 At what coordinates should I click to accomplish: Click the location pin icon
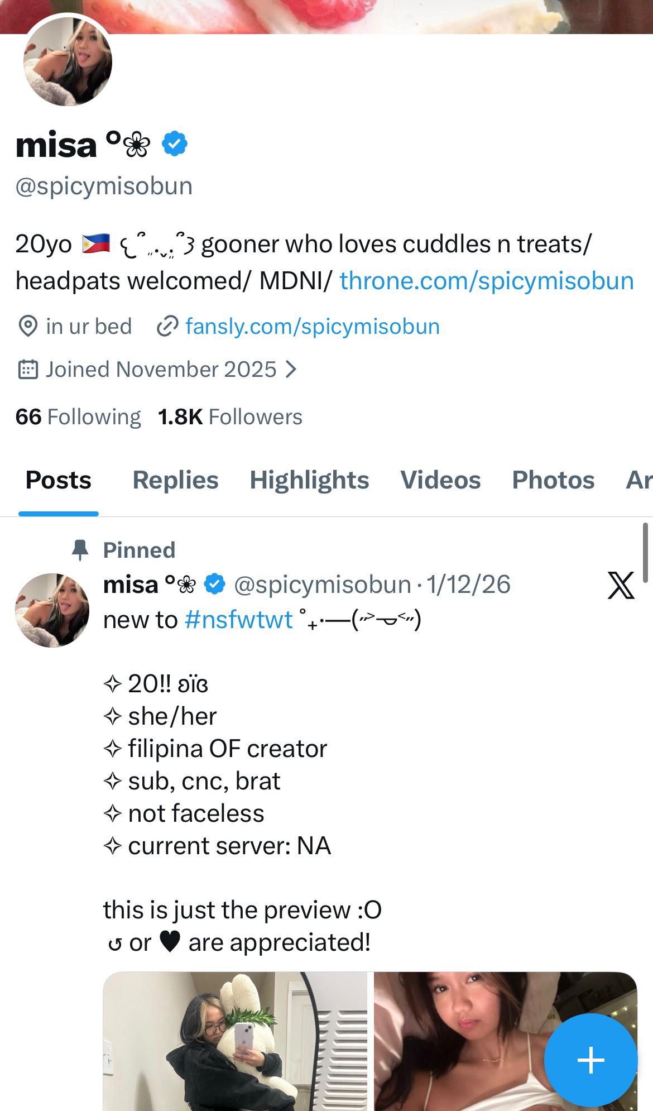[28, 326]
